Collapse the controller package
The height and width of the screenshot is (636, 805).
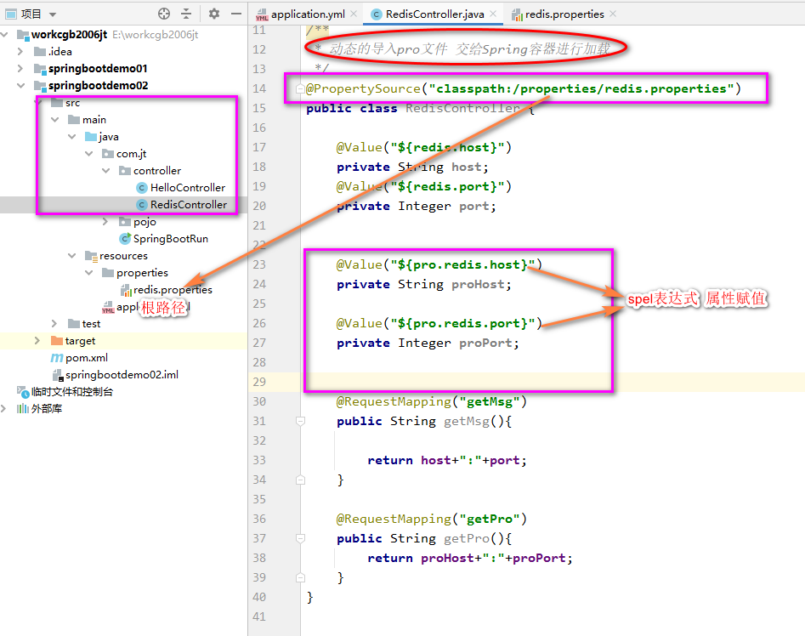(105, 170)
